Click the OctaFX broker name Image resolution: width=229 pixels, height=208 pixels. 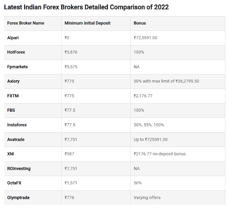pyautogui.click(x=14, y=183)
